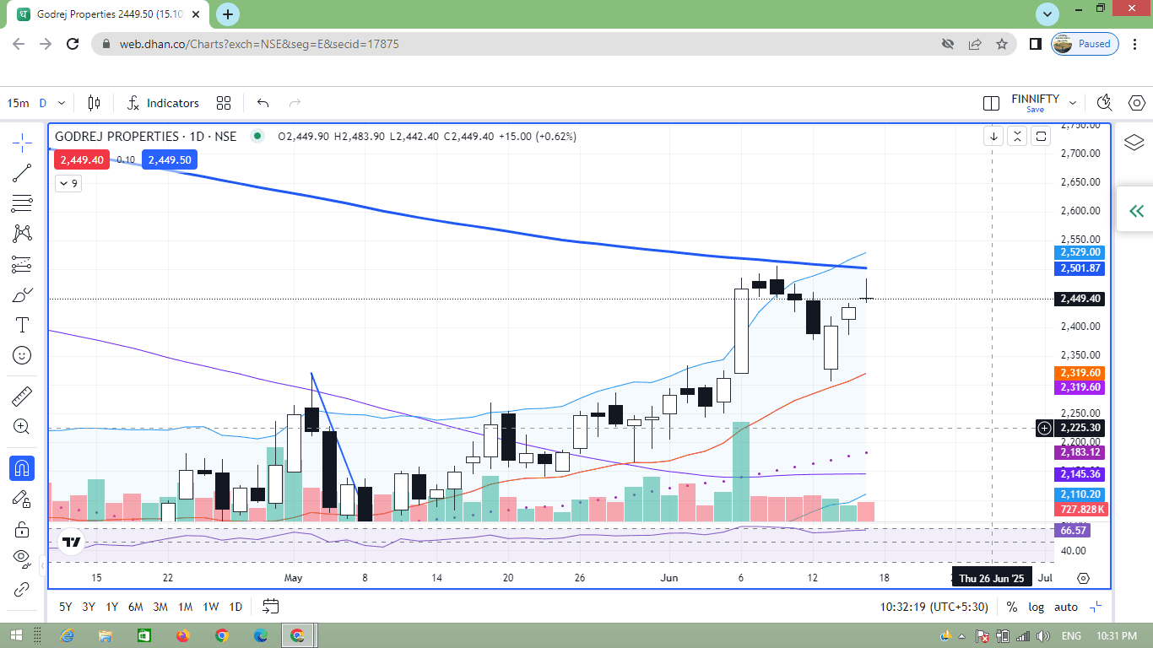The width and height of the screenshot is (1153, 648).
Task: Set the chart range to 1Y
Action: point(111,607)
